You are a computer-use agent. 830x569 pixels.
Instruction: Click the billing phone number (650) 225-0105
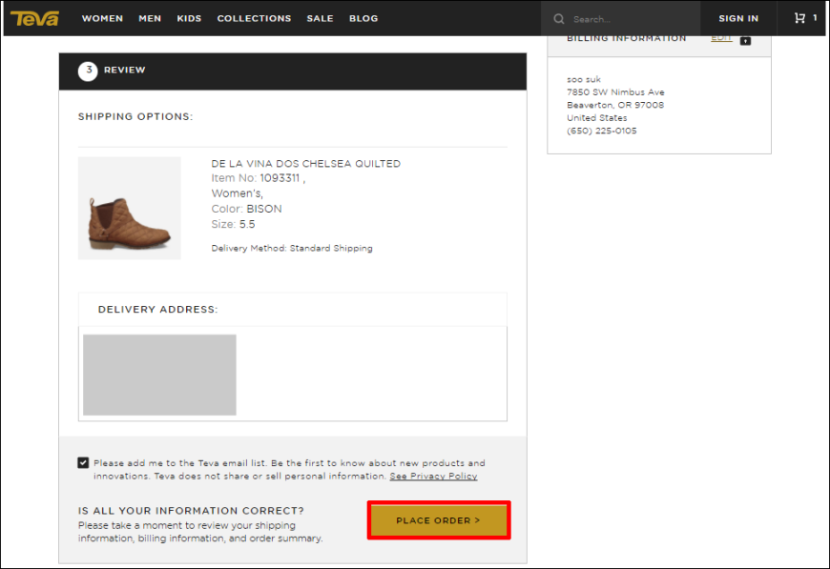602,131
